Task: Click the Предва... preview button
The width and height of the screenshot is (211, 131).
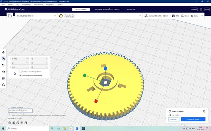Action: click(174, 119)
